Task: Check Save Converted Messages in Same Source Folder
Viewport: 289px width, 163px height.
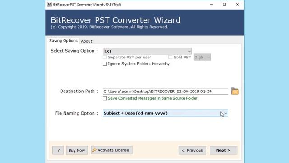Action: [x=104, y=98]
